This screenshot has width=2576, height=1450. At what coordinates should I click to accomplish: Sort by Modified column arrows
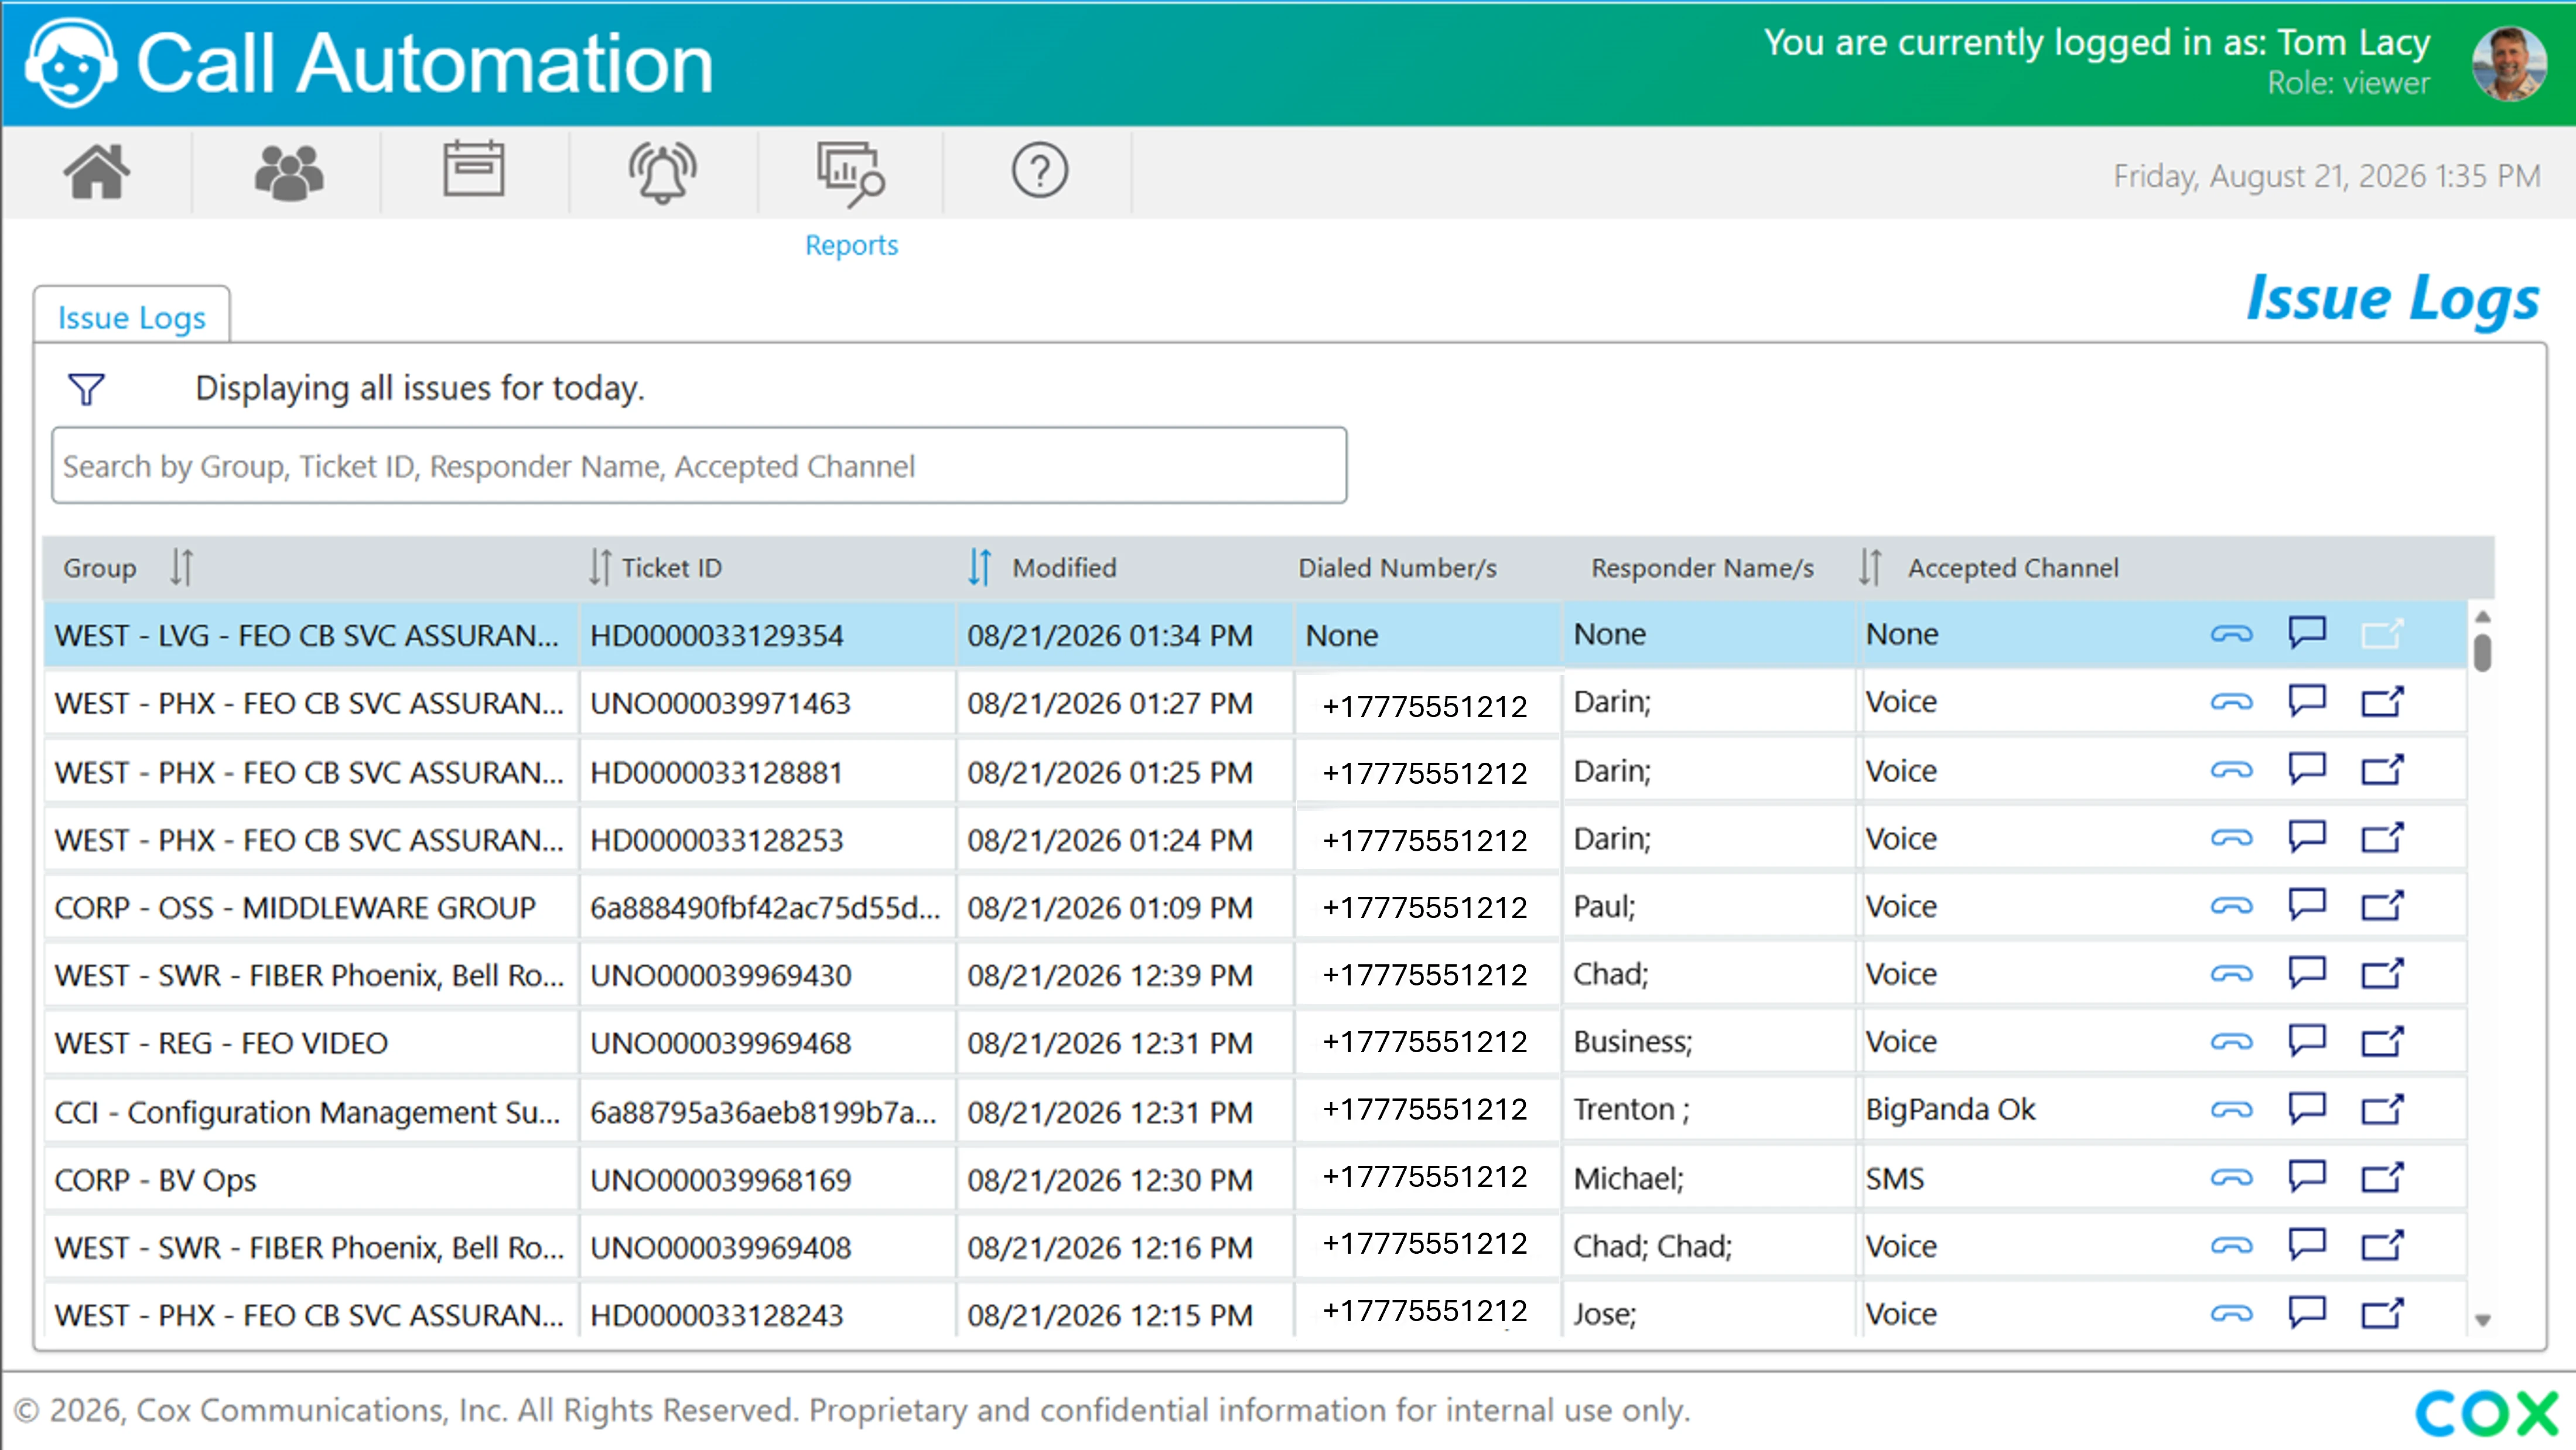tap(980, 567)
